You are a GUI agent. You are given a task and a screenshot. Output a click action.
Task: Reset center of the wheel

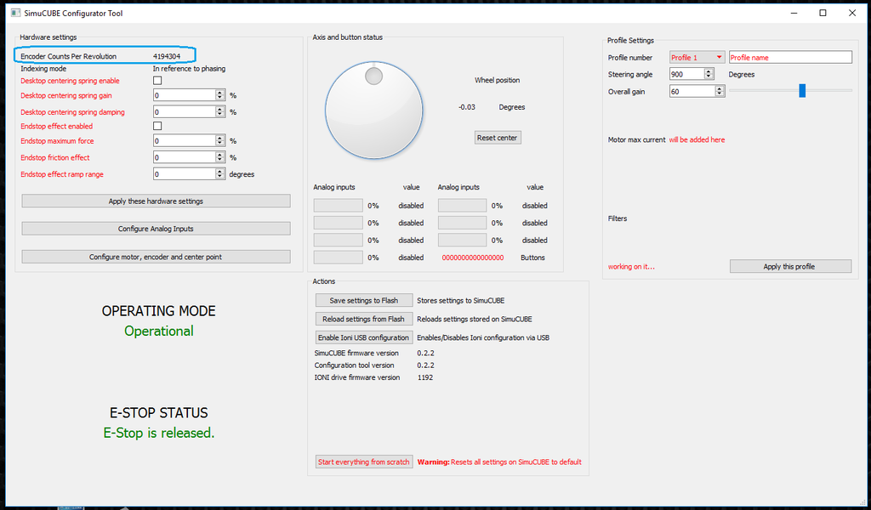click(x=498, y=138)
